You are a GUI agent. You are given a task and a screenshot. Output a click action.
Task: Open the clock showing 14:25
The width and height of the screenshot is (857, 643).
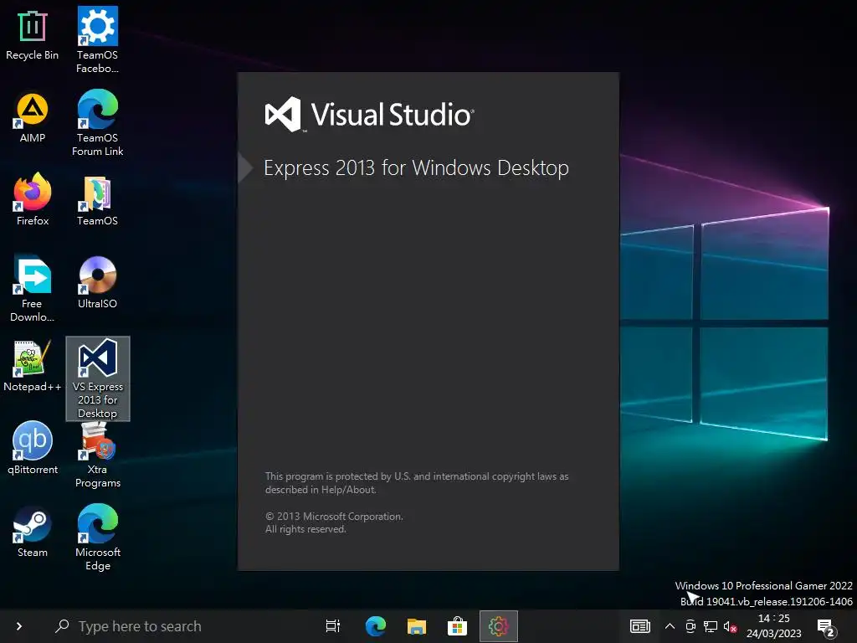774,619
